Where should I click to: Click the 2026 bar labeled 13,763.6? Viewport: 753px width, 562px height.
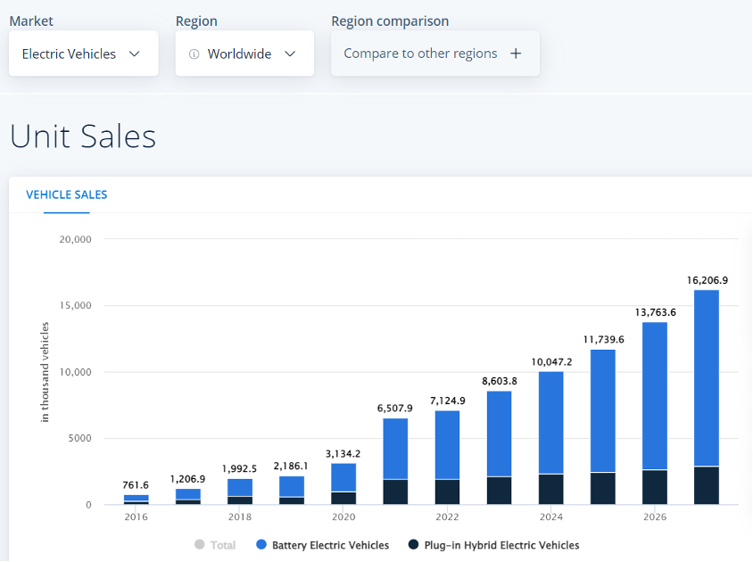tap(655, 410)
